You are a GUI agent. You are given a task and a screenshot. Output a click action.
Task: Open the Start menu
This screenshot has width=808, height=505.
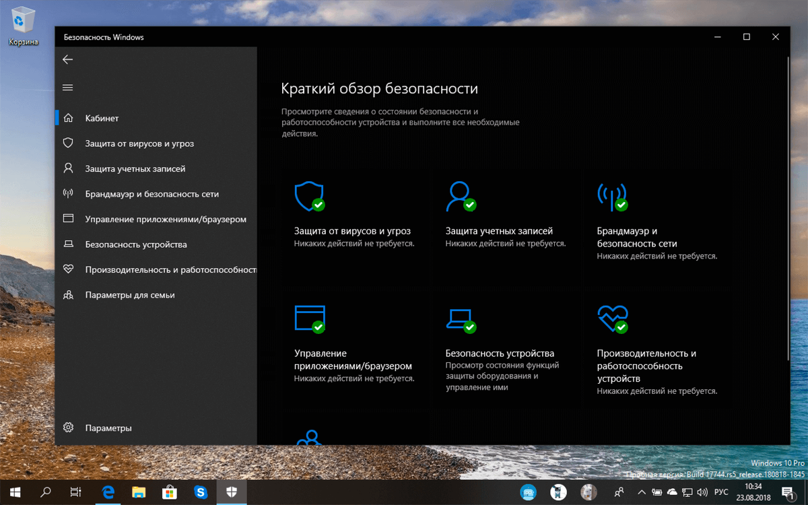(x=14, y=492)
